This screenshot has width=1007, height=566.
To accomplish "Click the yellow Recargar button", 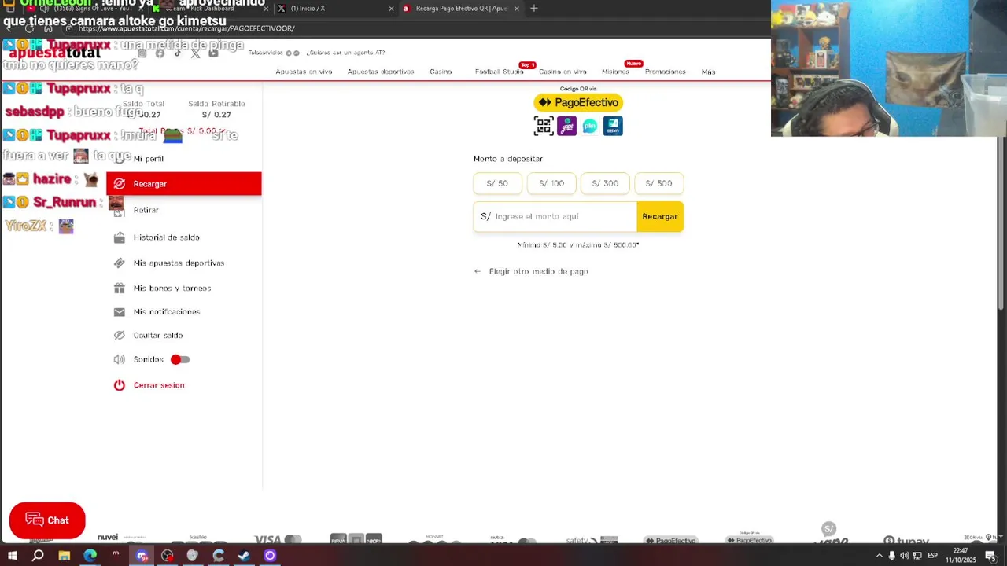I will 660,216.
